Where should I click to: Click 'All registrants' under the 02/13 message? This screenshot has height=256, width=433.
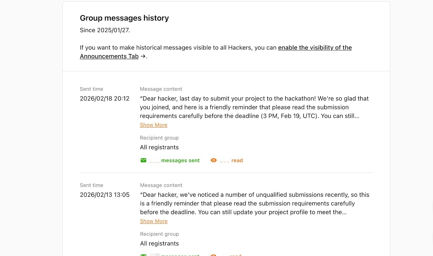point(159,244)
